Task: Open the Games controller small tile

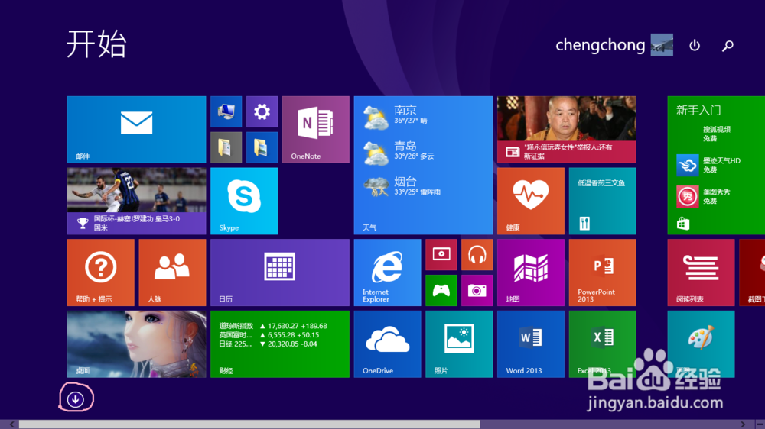Action: [441, 290]
